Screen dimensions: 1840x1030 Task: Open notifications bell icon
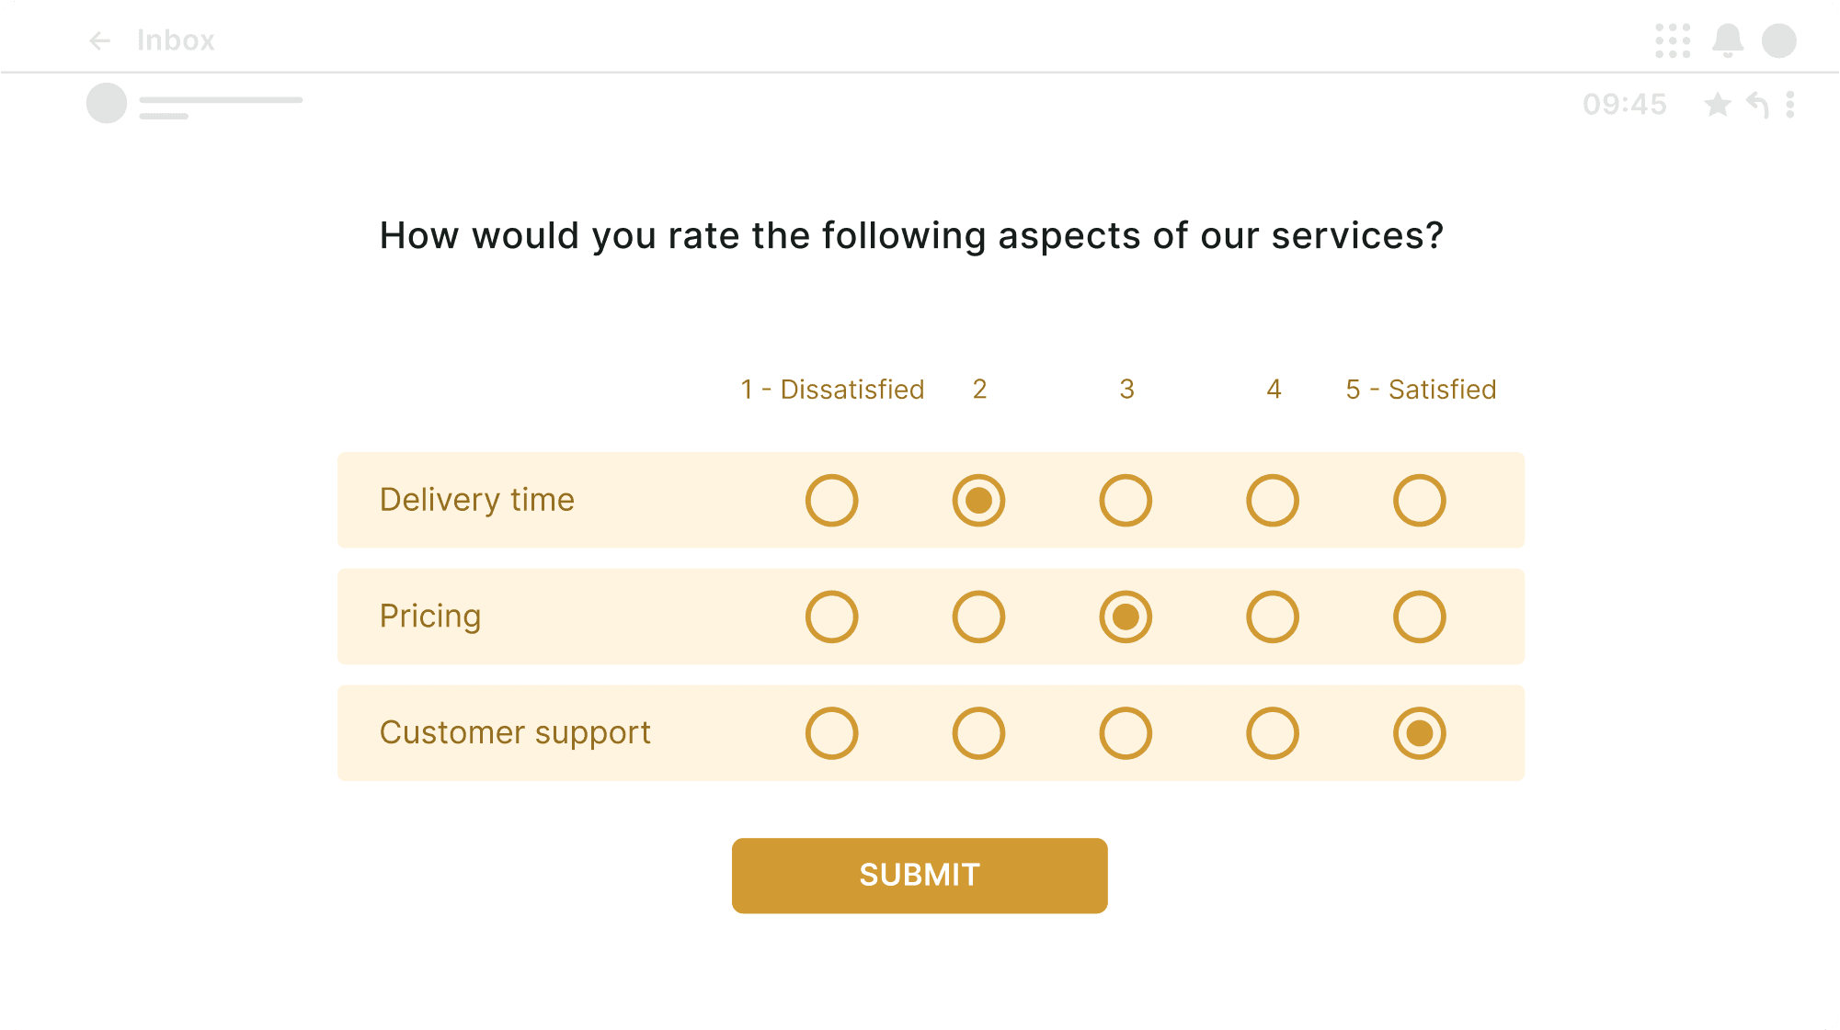(1728, 40)
